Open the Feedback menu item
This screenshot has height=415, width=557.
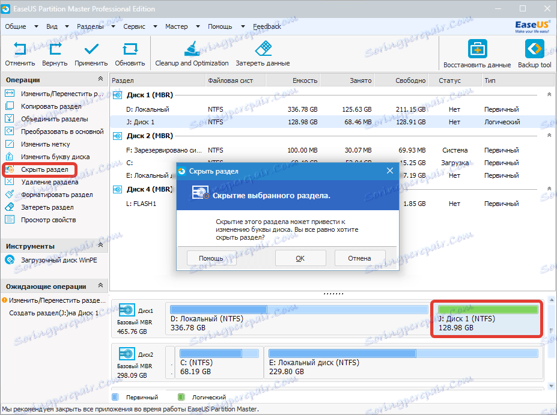coord(267,26)
